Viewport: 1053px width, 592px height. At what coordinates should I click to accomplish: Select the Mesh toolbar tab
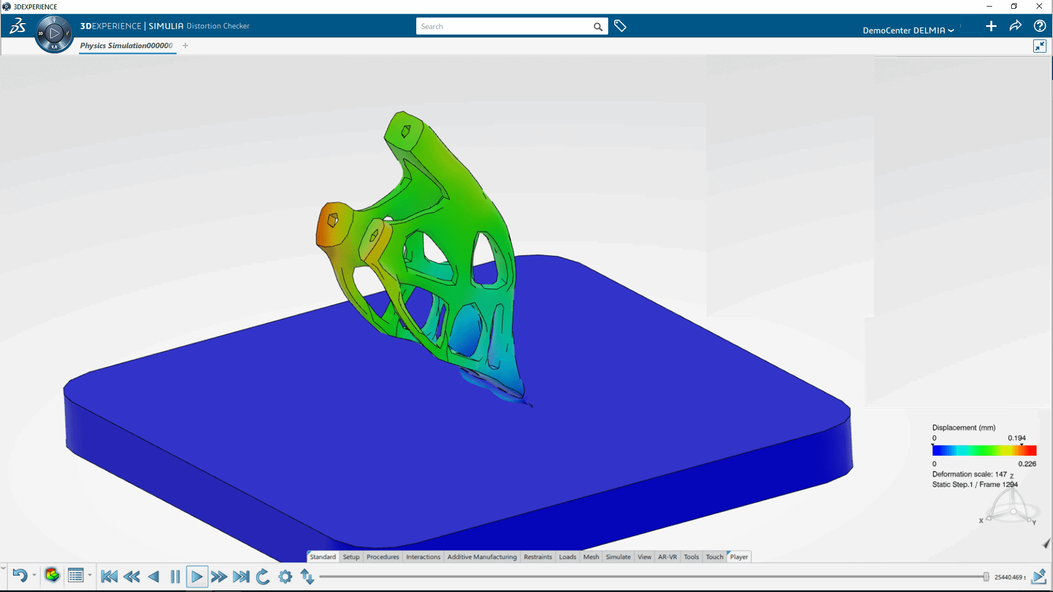(x=591, y=557)
